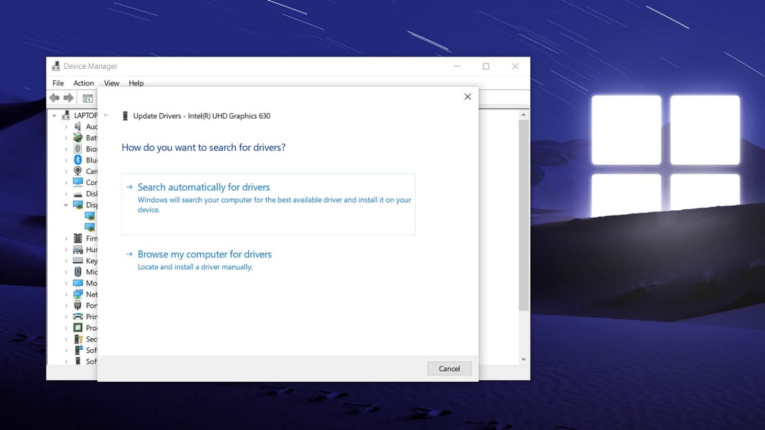765x430 pixels.
Task: Expand the Firmware category chevron
Action: coord(66,238)
